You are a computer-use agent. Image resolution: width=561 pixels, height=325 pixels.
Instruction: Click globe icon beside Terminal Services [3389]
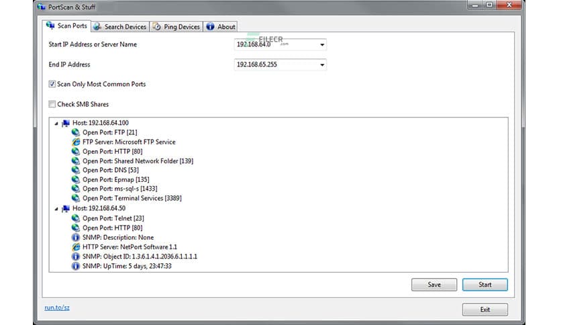pyautogui.click(x=75, y=198)
